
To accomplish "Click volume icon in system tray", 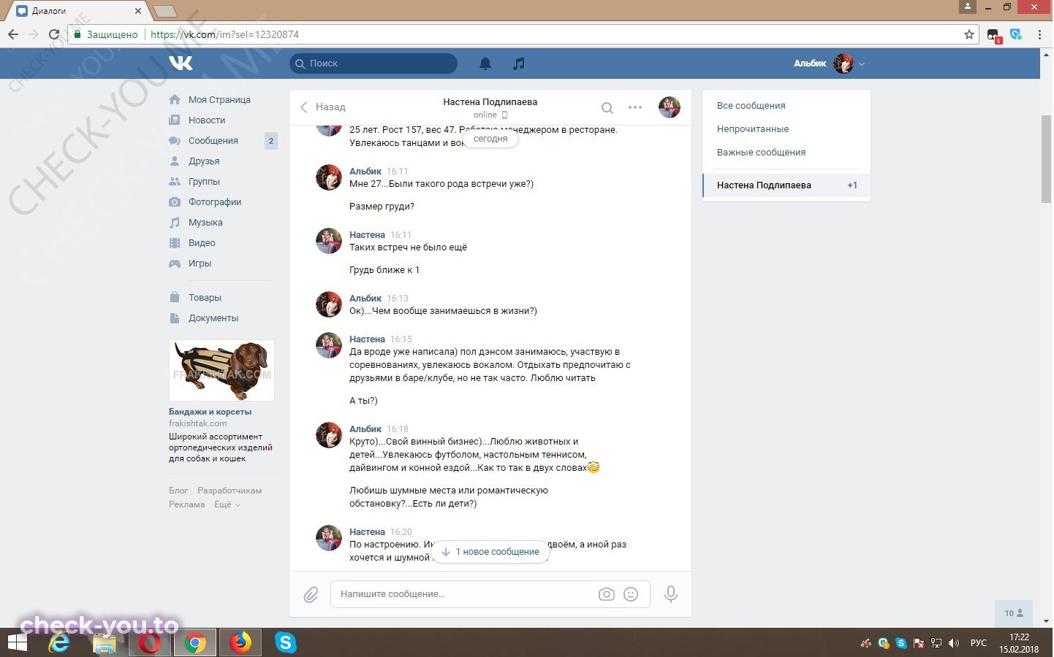I will 953,643.
